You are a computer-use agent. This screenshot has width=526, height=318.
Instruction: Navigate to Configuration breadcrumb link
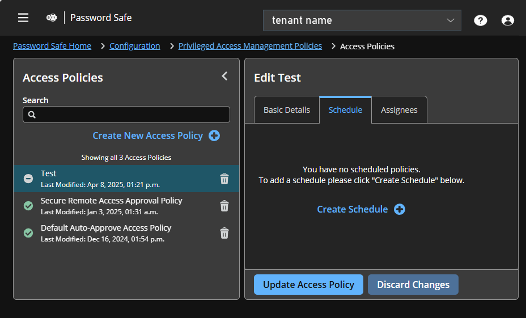point(134,46)
